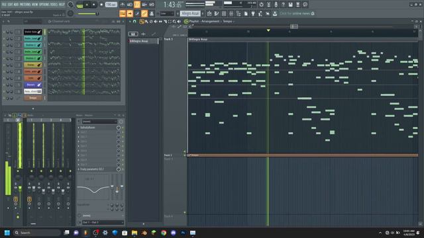Image resolution: width=424 pixels, height=238 pixels.
Task: Open the PATTERNS menu
Action: pos(25,5)
